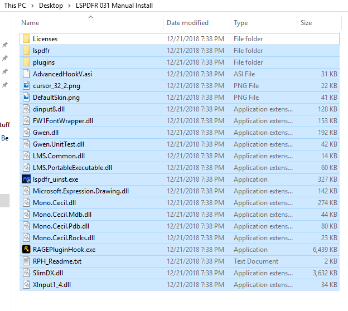Select the lspdfr folder name
The image size is (348, 311).
[x=41, y=51]
